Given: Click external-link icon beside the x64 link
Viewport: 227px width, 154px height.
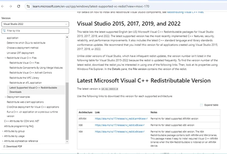Looking at the screenshot, I should point(144,132).
